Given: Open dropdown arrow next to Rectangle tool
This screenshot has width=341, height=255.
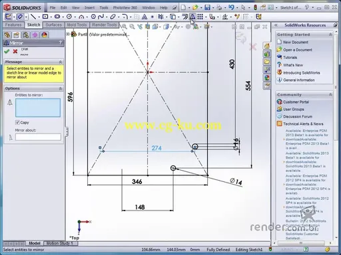Looking at the screenshot, I should 51,17.
